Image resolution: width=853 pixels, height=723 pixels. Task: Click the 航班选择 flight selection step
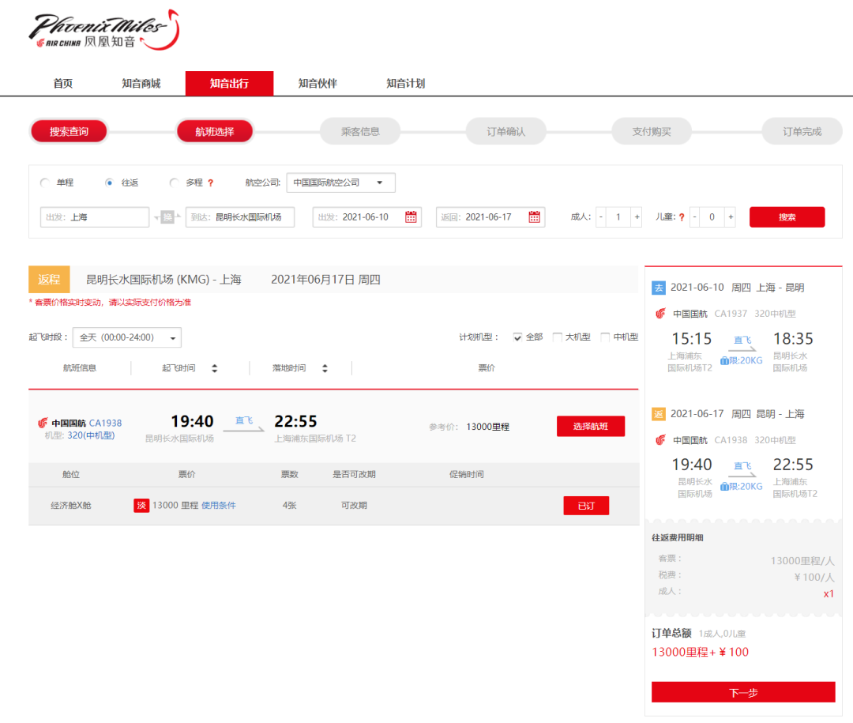(215, 132)
